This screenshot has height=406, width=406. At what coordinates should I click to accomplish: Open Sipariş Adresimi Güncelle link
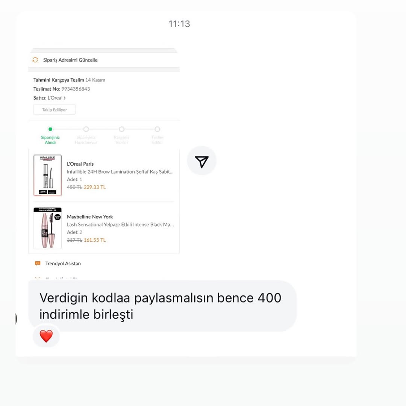(x=70, y=60)
